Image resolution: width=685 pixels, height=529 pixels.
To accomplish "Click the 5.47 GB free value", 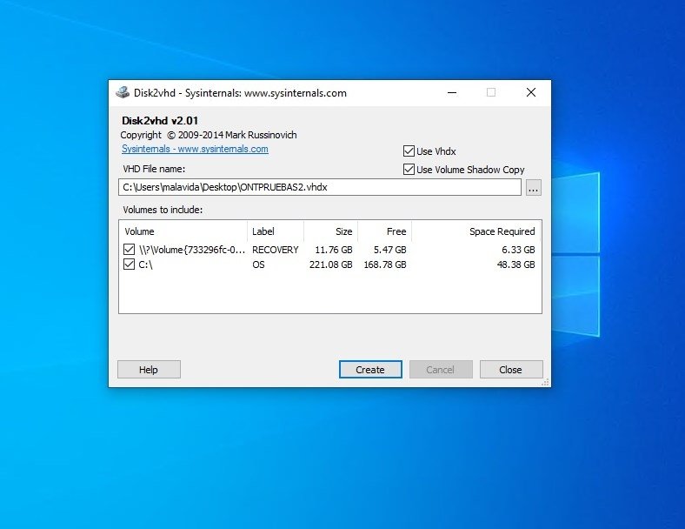I will 389,250.
